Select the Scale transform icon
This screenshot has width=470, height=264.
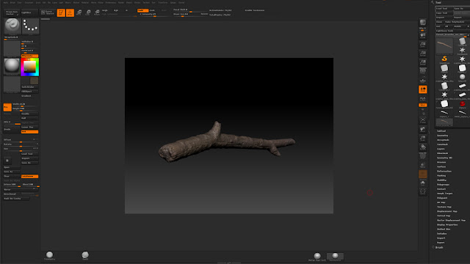[88, 12]
